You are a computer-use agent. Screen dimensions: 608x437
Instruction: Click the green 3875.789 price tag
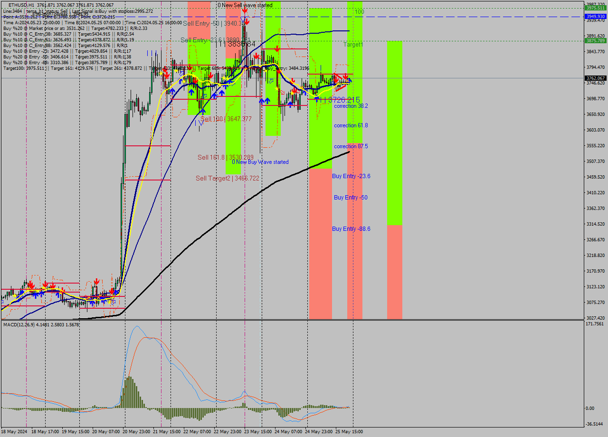595,41
